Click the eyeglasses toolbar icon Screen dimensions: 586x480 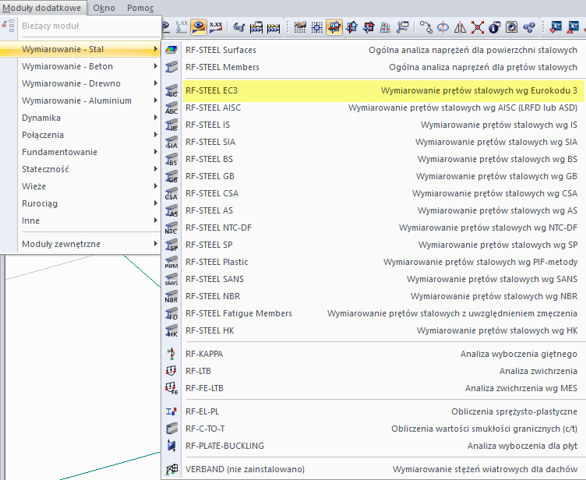tap(238, 27)
